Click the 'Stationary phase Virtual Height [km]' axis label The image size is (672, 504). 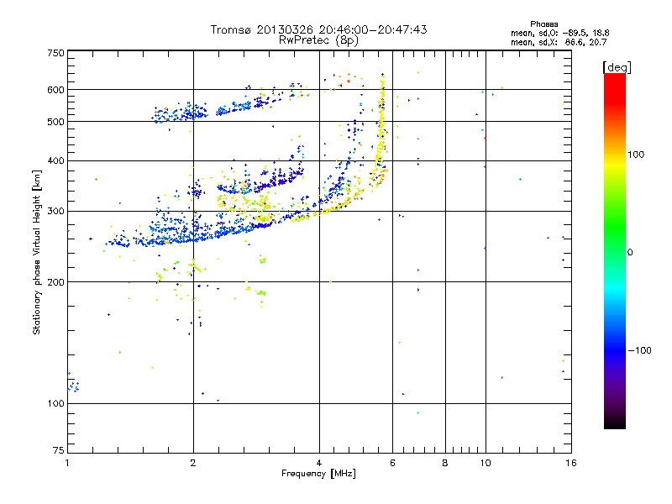click(x=37, y=252)
